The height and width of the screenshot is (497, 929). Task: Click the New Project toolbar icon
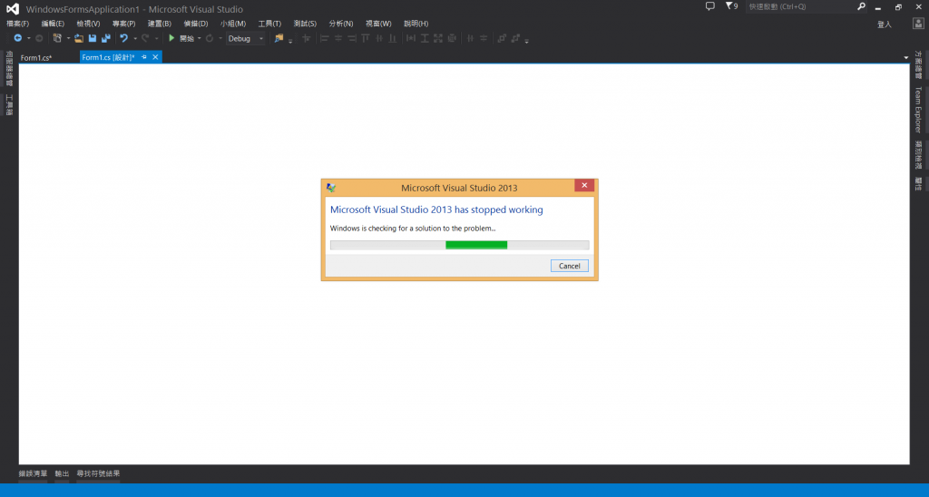pyautogui.click(x=57, y=38)
